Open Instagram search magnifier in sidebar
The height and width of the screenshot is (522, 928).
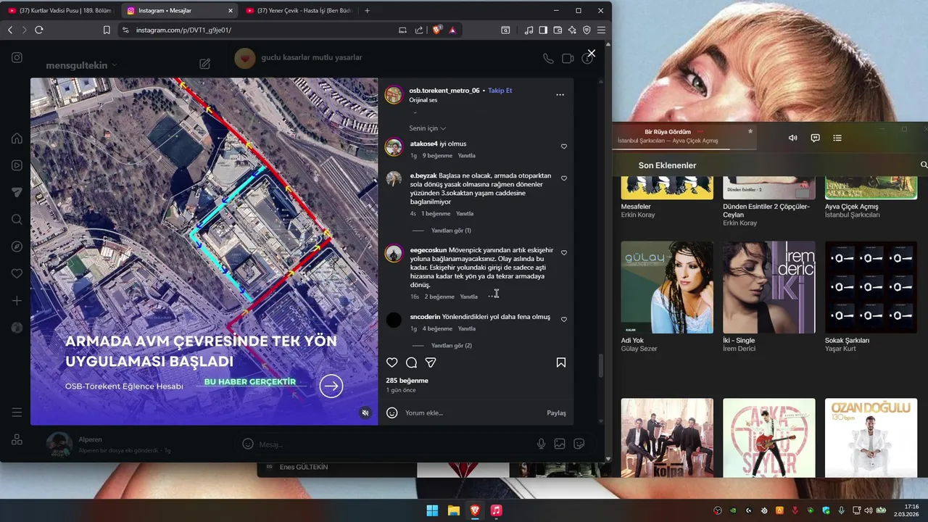[x=17, y=220]
